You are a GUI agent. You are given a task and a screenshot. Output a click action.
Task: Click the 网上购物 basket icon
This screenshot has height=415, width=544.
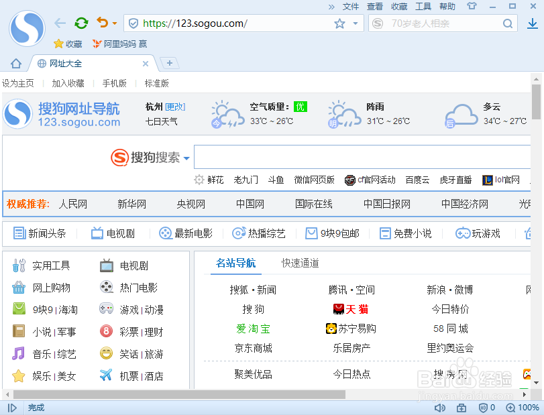pos(19,288)
